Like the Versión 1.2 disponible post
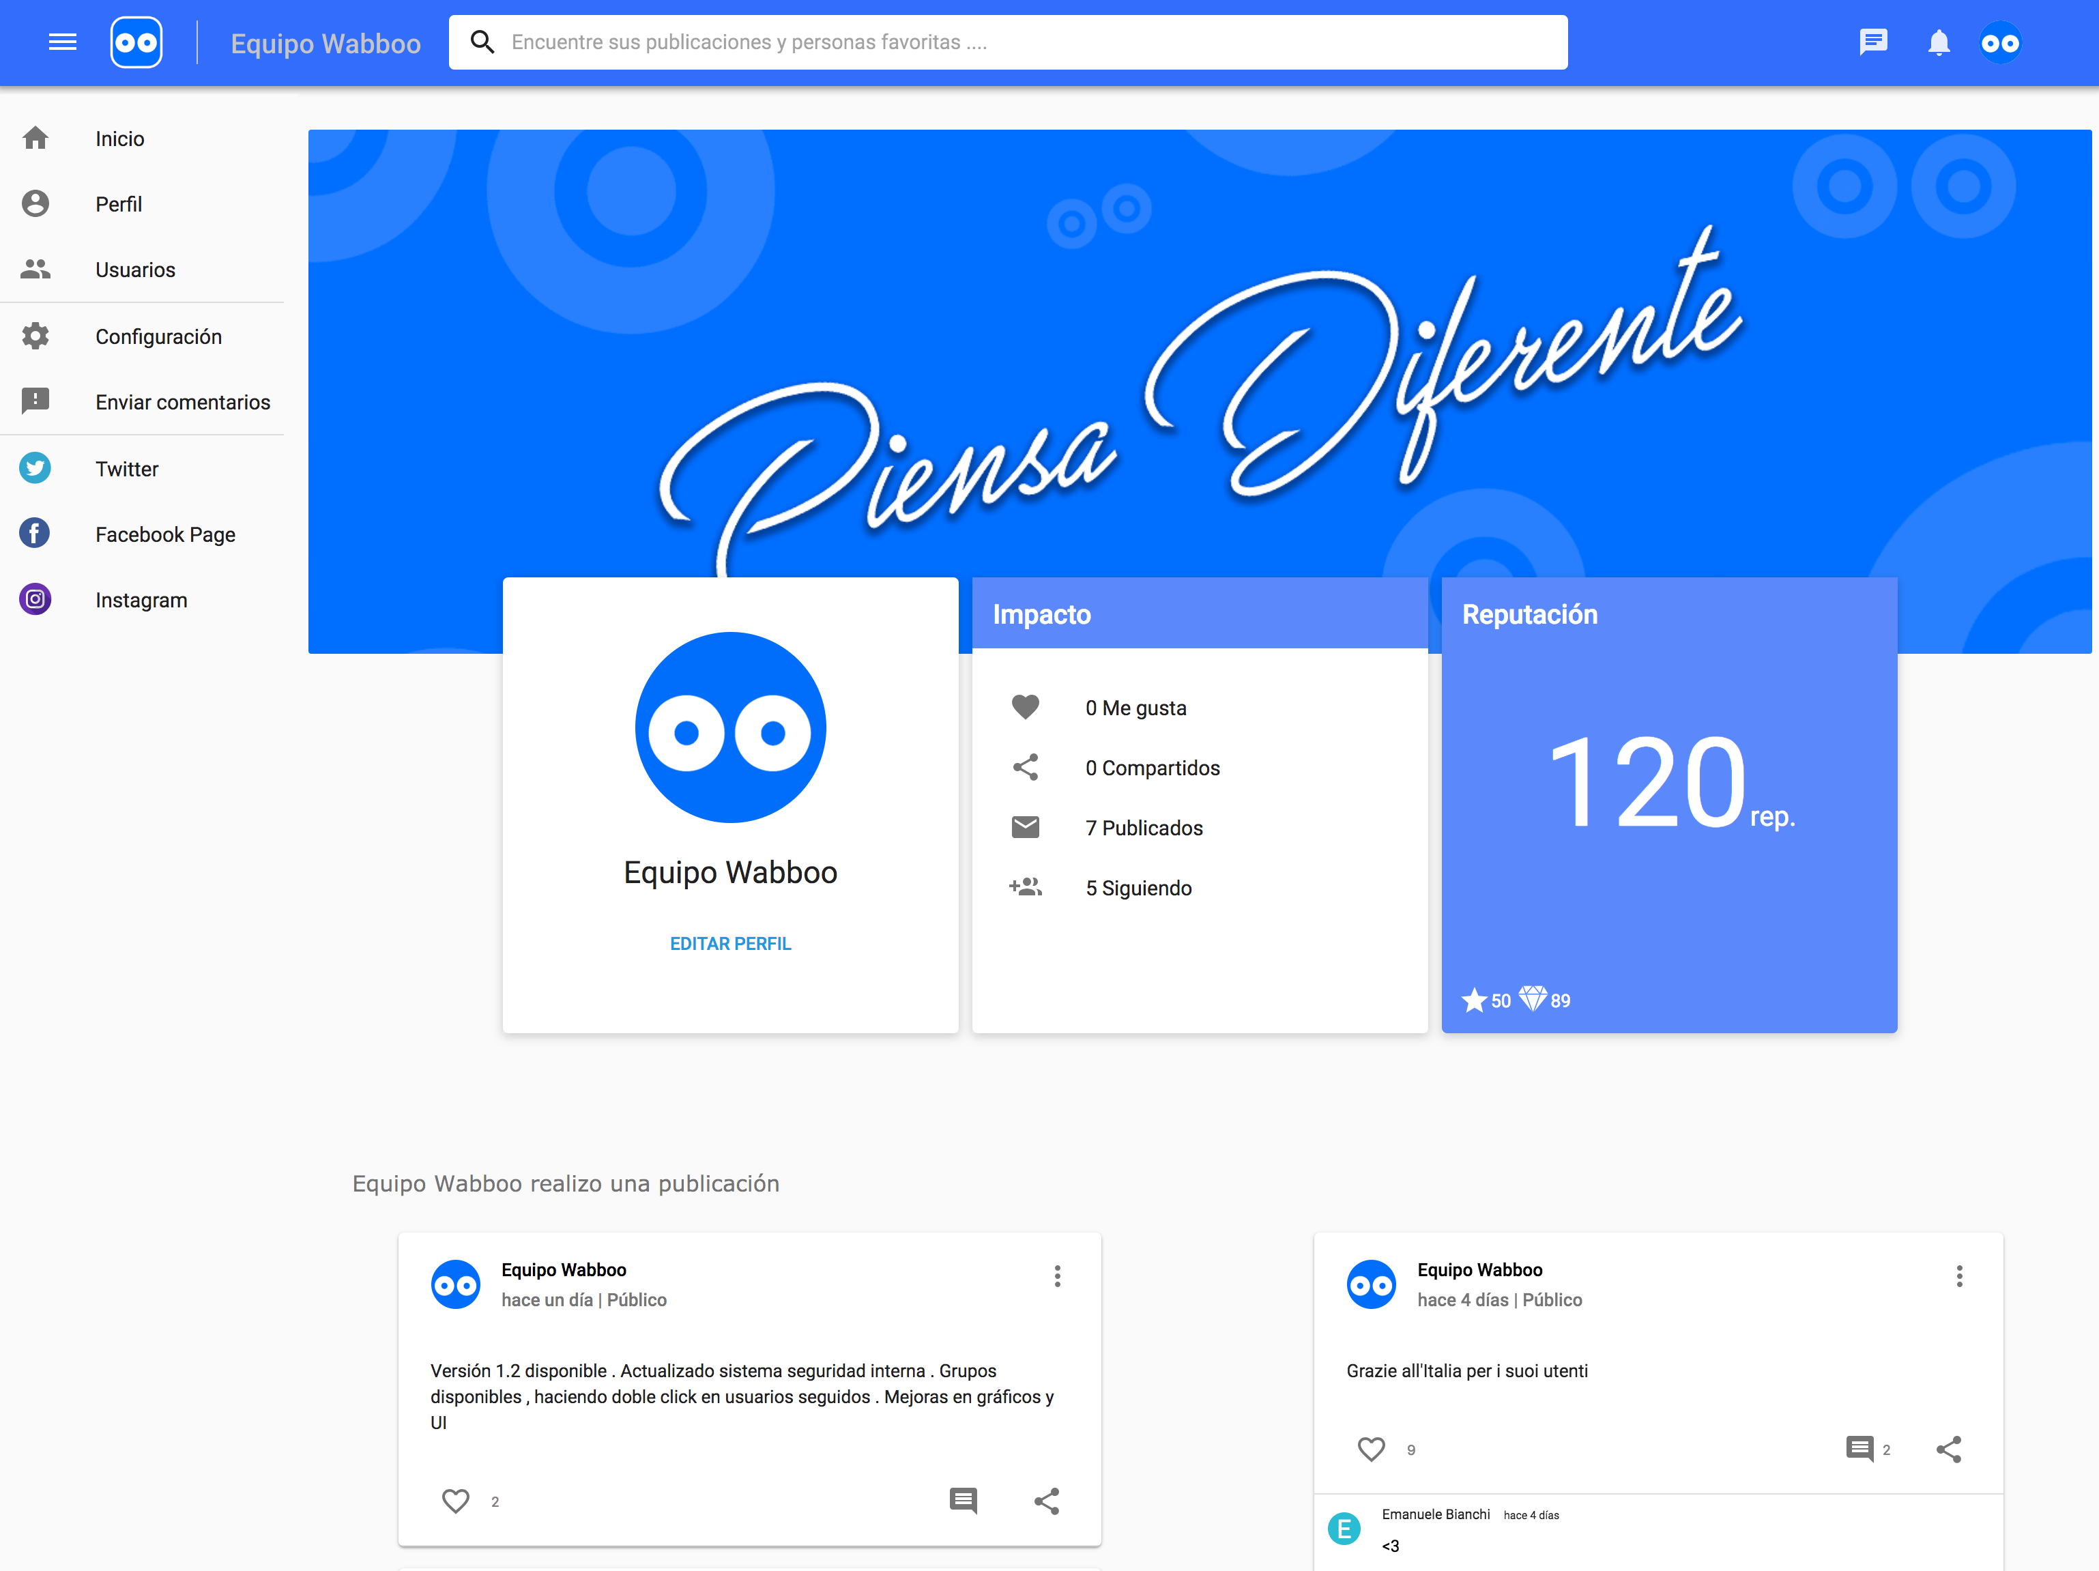Screen dimensions: 2099x1571 455,1501
